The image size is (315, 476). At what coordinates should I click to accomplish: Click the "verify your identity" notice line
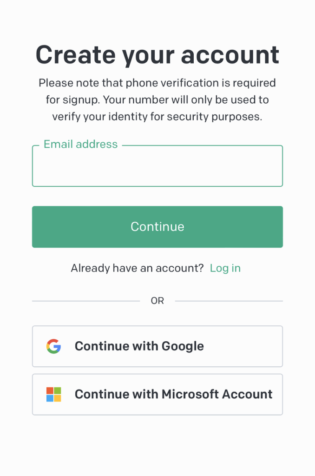tap(157, 117)
